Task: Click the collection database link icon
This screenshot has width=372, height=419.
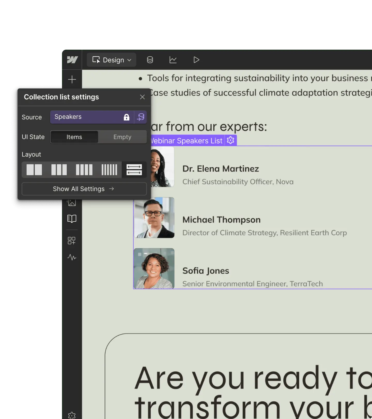Action: (x=141, y=117)
